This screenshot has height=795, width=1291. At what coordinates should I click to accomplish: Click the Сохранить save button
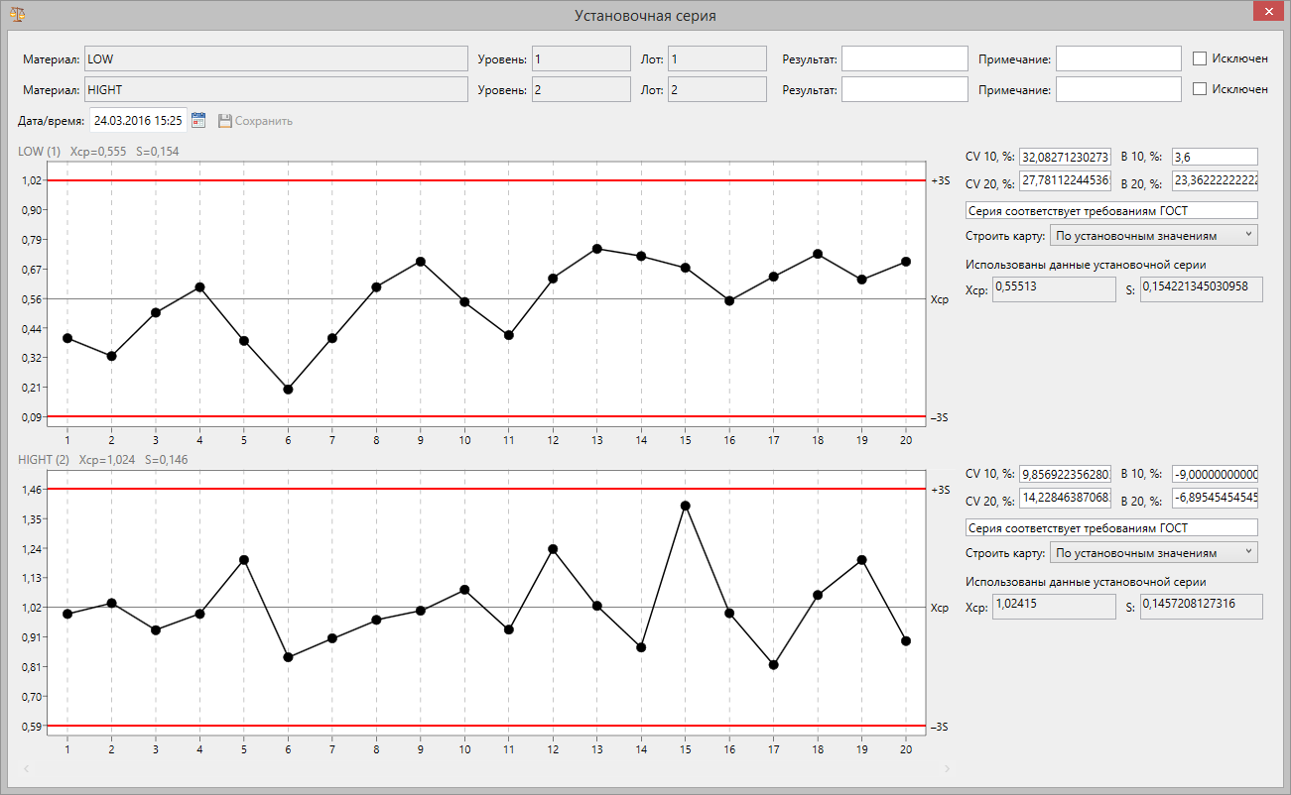[x=255, y=121]
